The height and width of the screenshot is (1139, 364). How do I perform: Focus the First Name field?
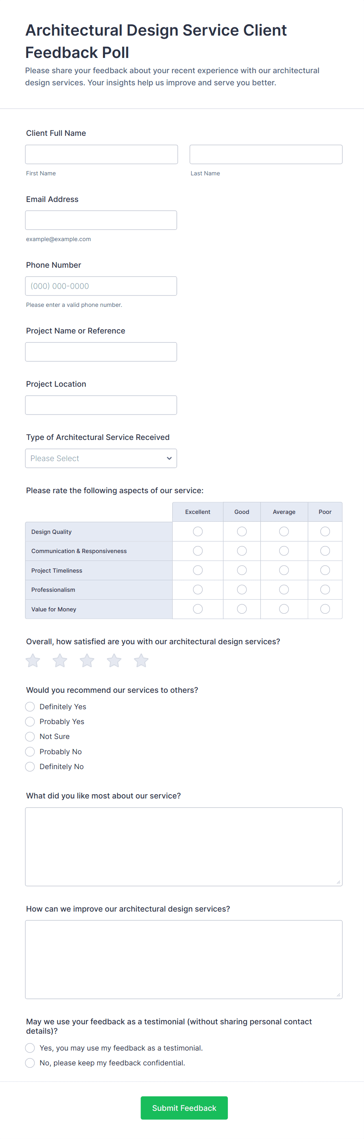pyautogui.click(x=101, y=154)
